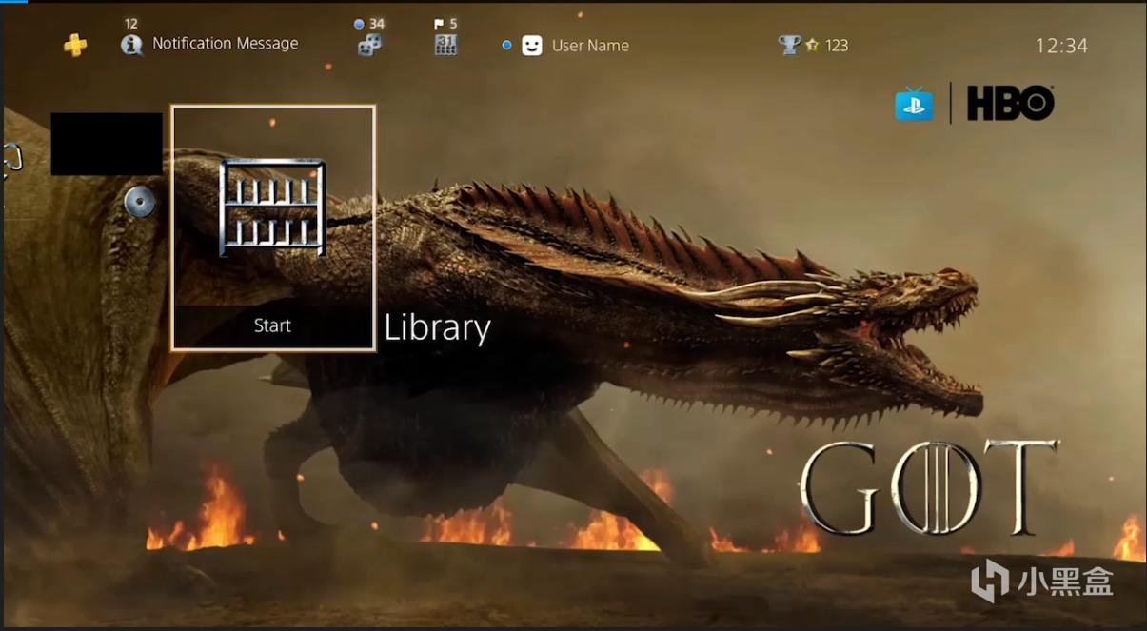Select the User Name profile label
Viewport: 1147px width, 631px height.
590,46
